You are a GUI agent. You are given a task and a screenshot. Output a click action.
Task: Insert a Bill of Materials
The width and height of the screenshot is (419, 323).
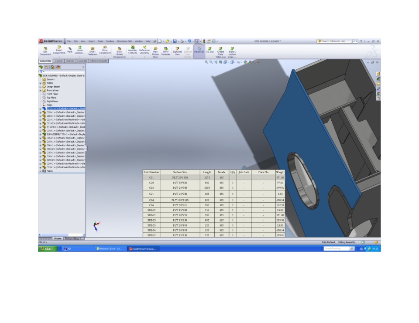[x=166, y=51]
